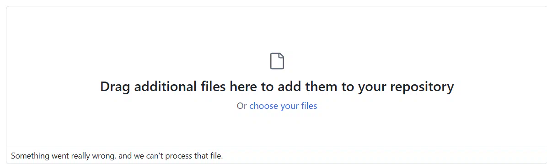Click the 'Drag additional files here' heading
547x164 pixels.
tap(277, 87)
